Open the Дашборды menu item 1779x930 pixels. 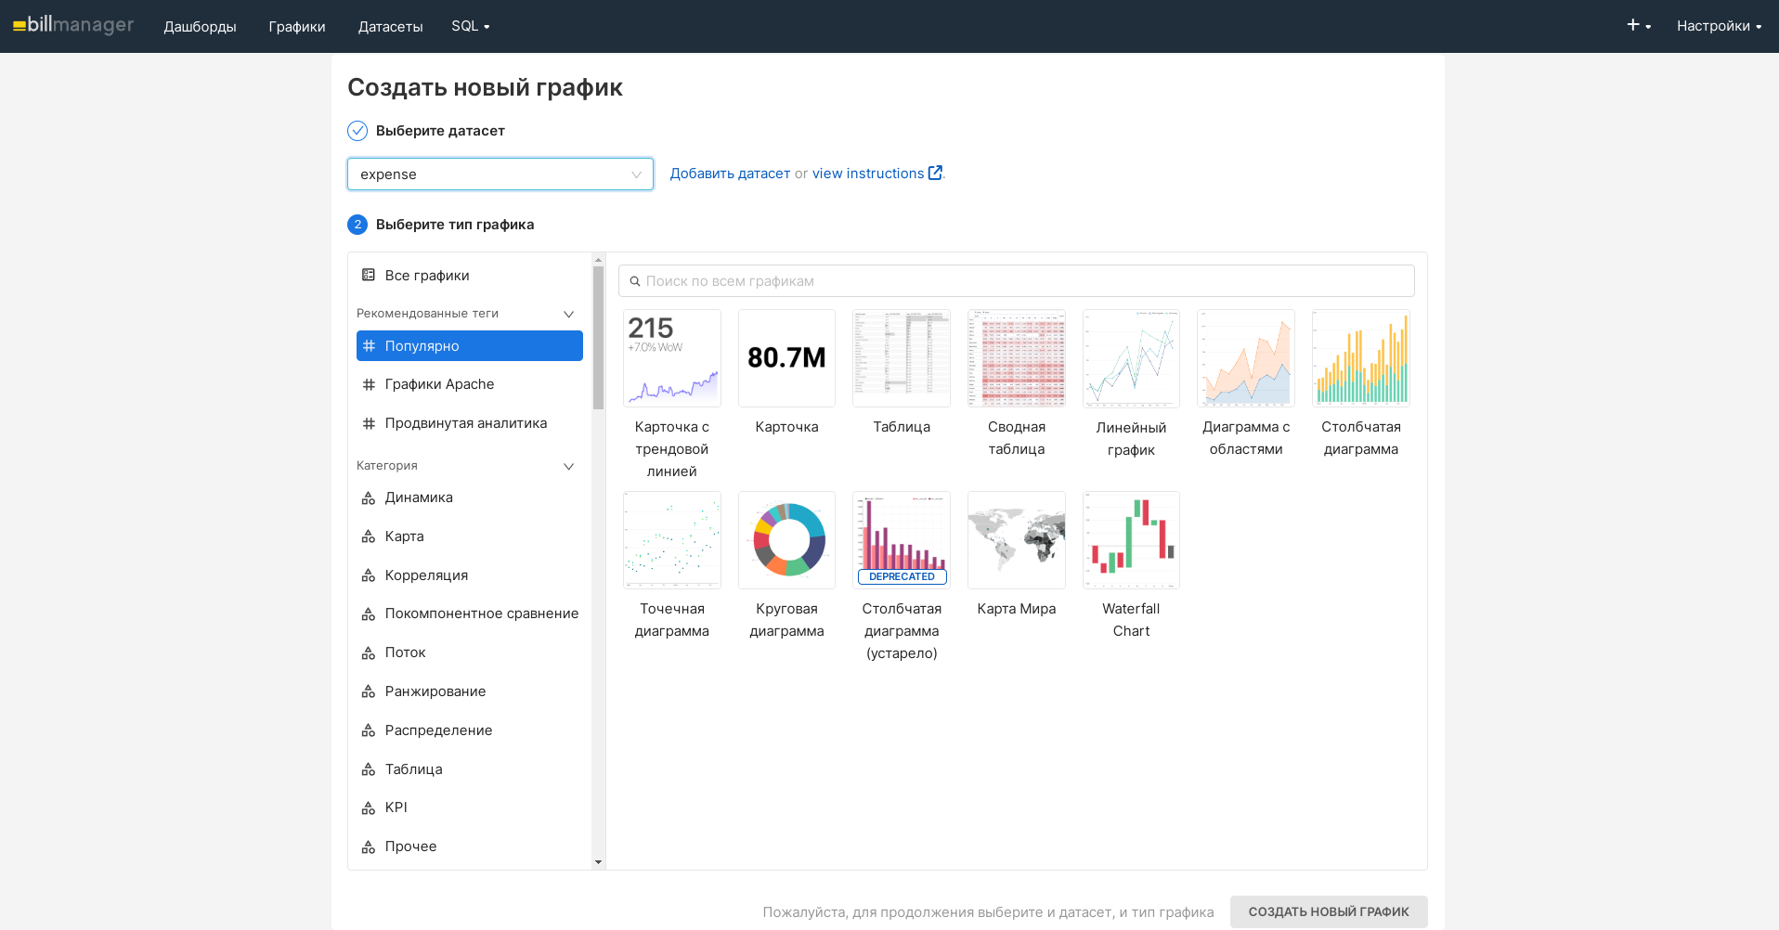point(200,26)
